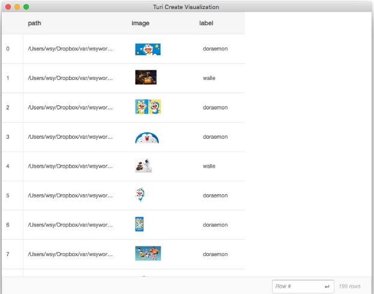Click the path cell in row 0
The width and height of the screenshot is (374, 294).
70,49
